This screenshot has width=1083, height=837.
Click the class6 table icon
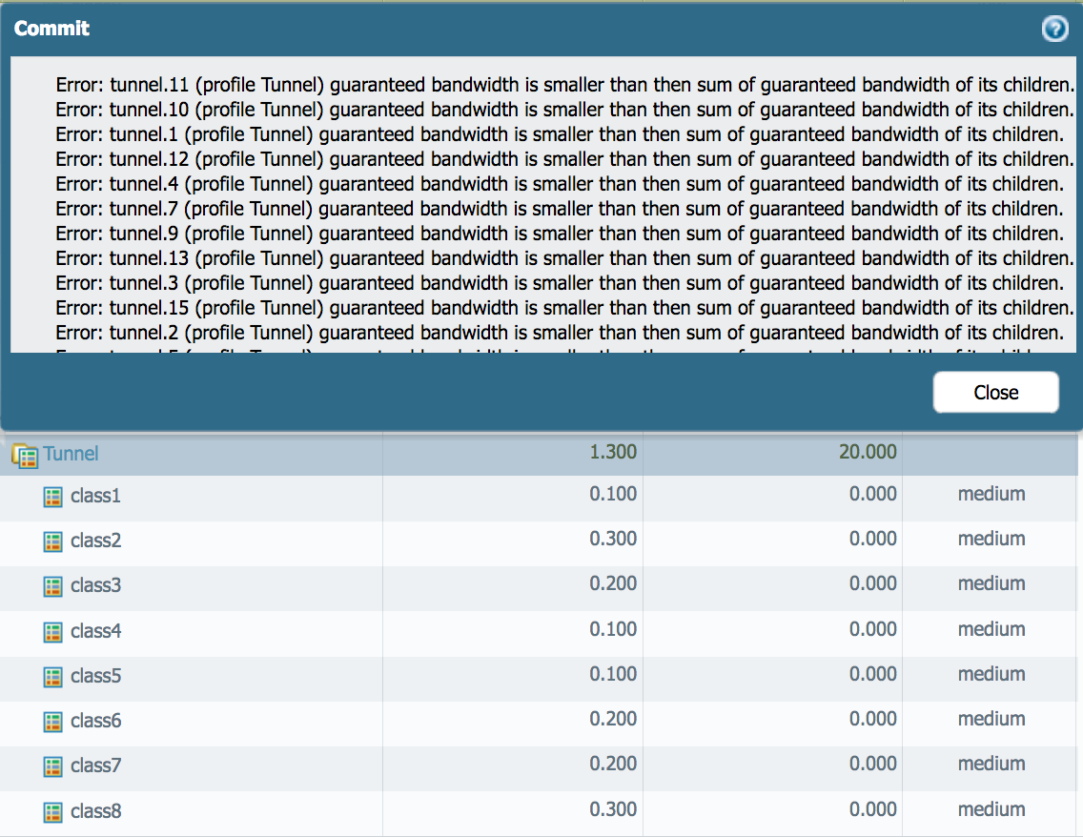[x=52, y=722]
